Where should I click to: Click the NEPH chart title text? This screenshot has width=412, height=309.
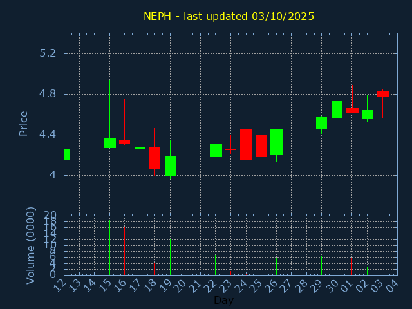coord(229,16)
